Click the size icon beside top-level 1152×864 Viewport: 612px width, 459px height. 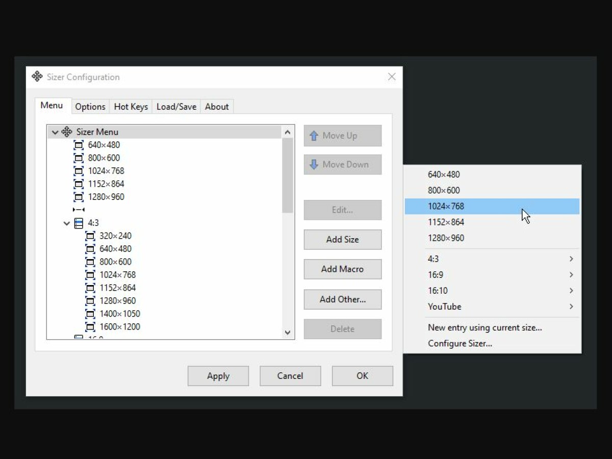click(79, 184)
